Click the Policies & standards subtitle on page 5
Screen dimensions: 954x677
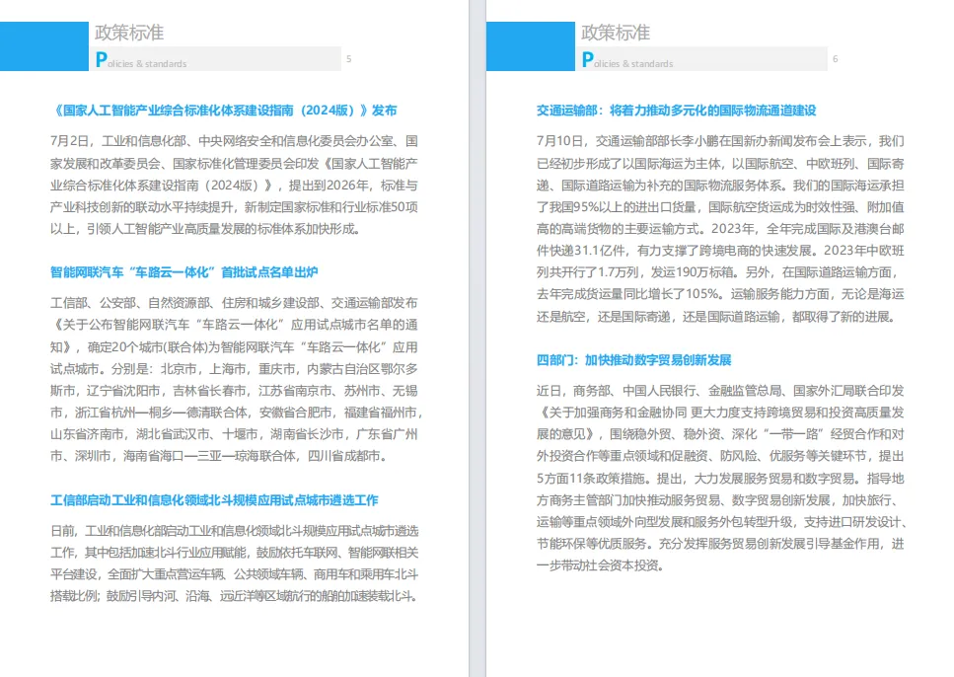pos(141,60)
